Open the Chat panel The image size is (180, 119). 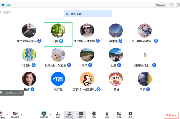click(x=81, y=115)
